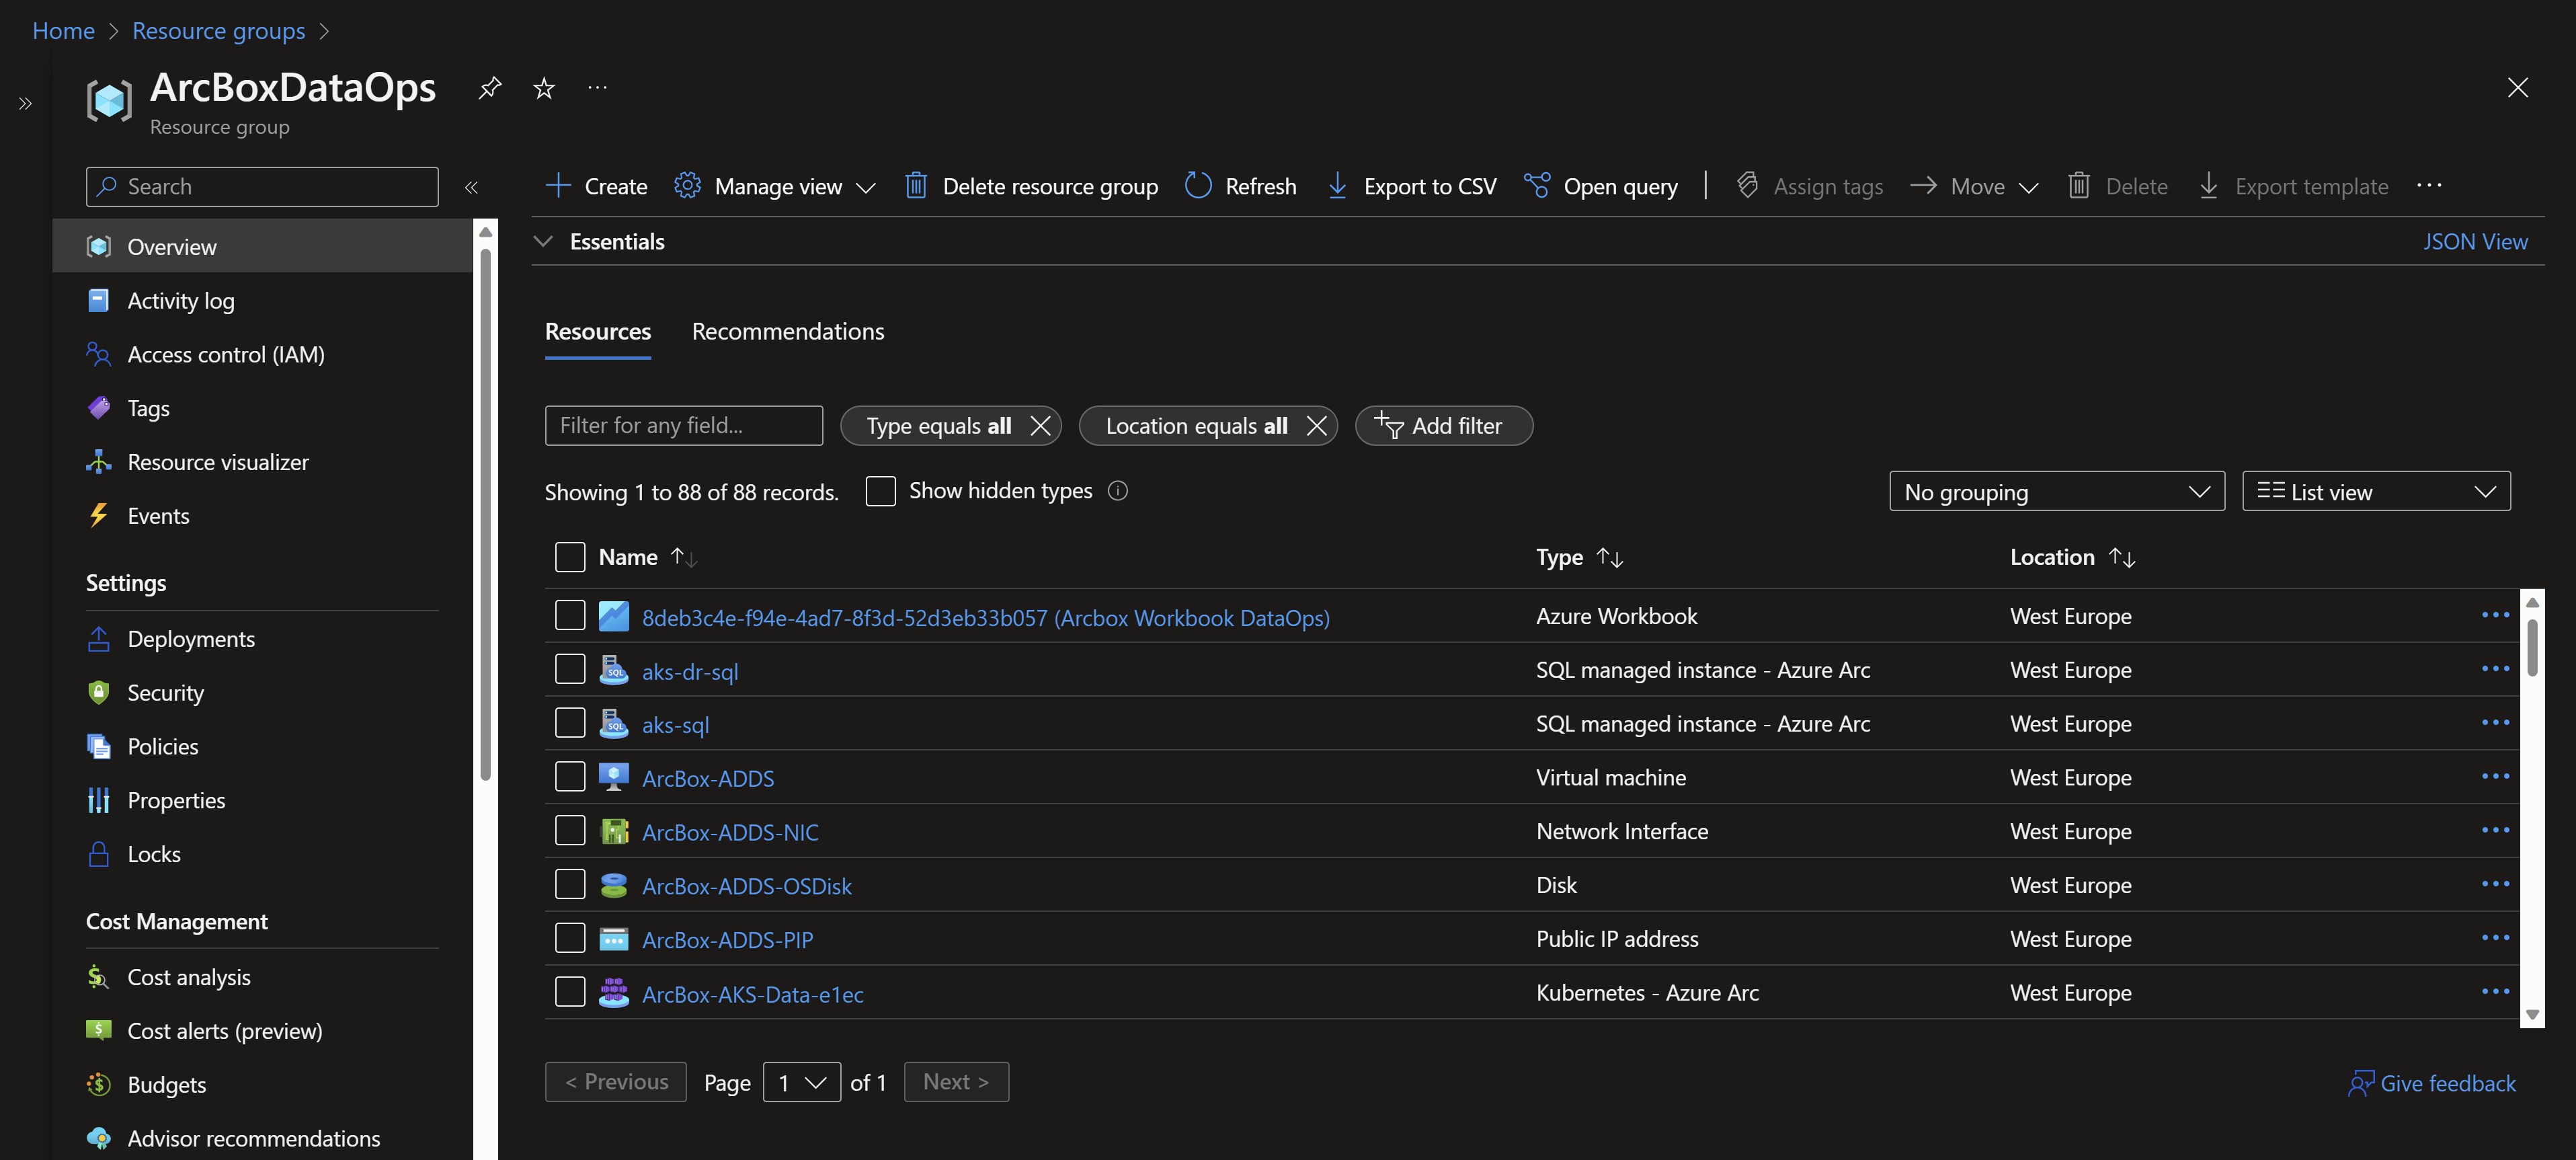
Task: Tick the select-all checkbox beside Name header
Action: pyautogui.click(x=570, y=557)
